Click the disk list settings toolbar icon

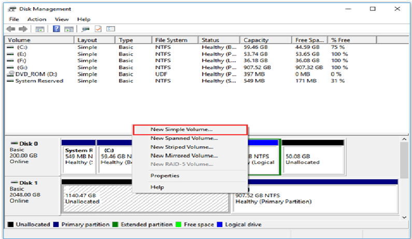[110, 29]
